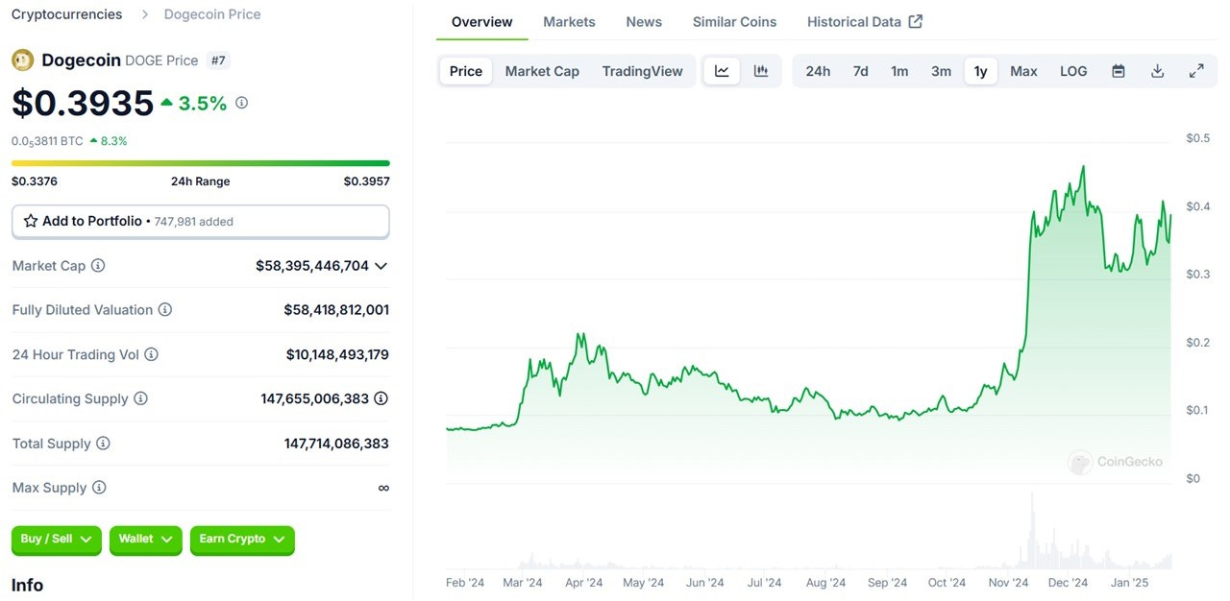Go to Cryptocurrencies breadcrumb link
Viewport: 1230px width, 601px height.
[67, 14]
